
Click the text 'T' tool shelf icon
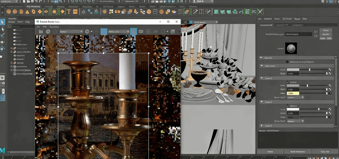(x=69, y=12)
